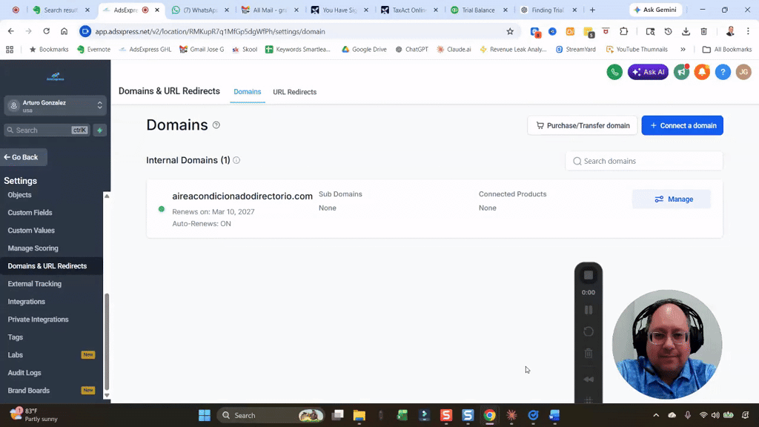759x427 pixels.
Task: Expand the Arturo Gonzalez account switcher
Action: pyautogui.click(x=55, y=105)
